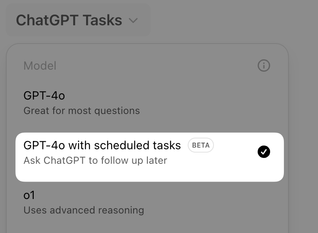Click the BETA badge label
The height and width of the screenshot is (233, 318).
point(201,146)
